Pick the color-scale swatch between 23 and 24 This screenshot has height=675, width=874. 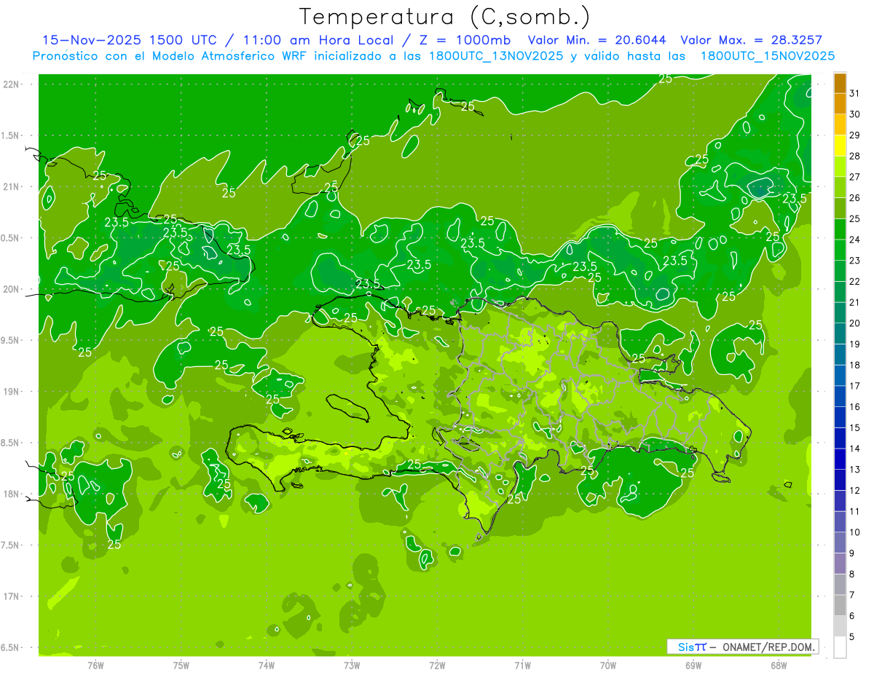[x=840, y=250]
